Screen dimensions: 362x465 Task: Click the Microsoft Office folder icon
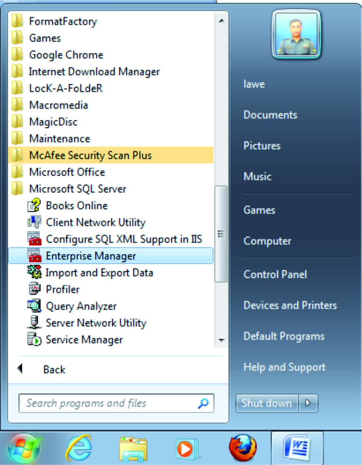(x=17, y=172)
